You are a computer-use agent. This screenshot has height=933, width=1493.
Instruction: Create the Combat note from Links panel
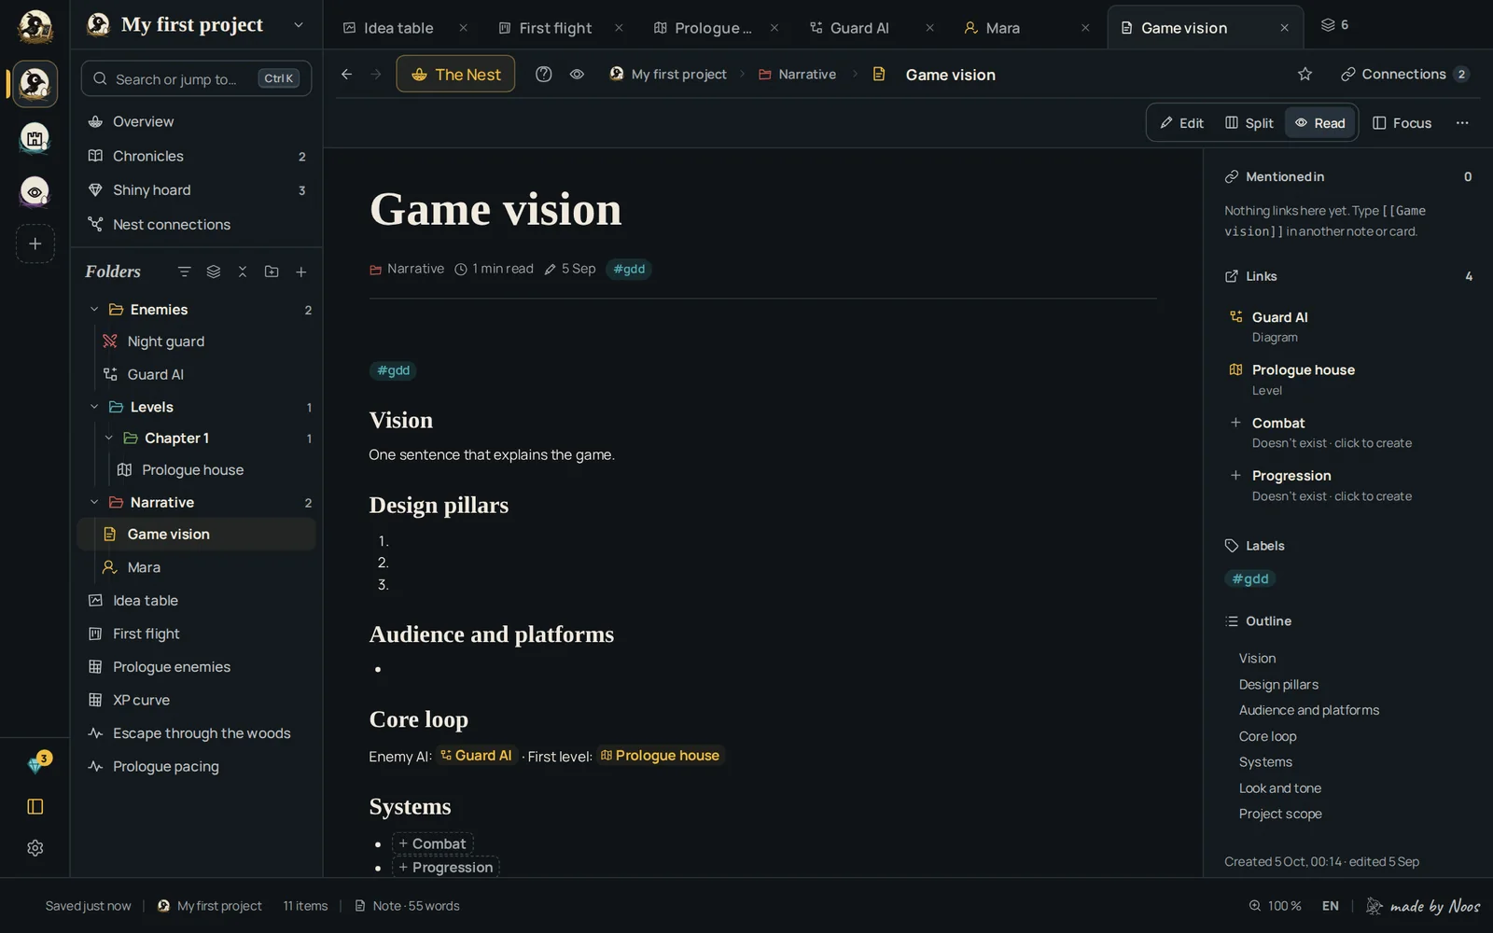click(1347, 432)
